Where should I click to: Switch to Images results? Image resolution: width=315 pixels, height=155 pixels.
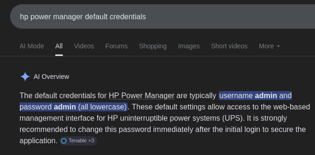pos(189,46)
